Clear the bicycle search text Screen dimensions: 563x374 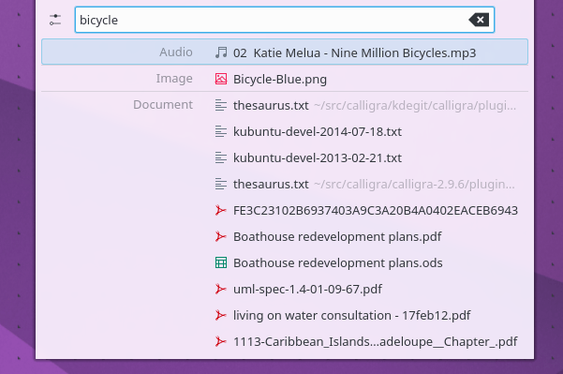(479, 20)
